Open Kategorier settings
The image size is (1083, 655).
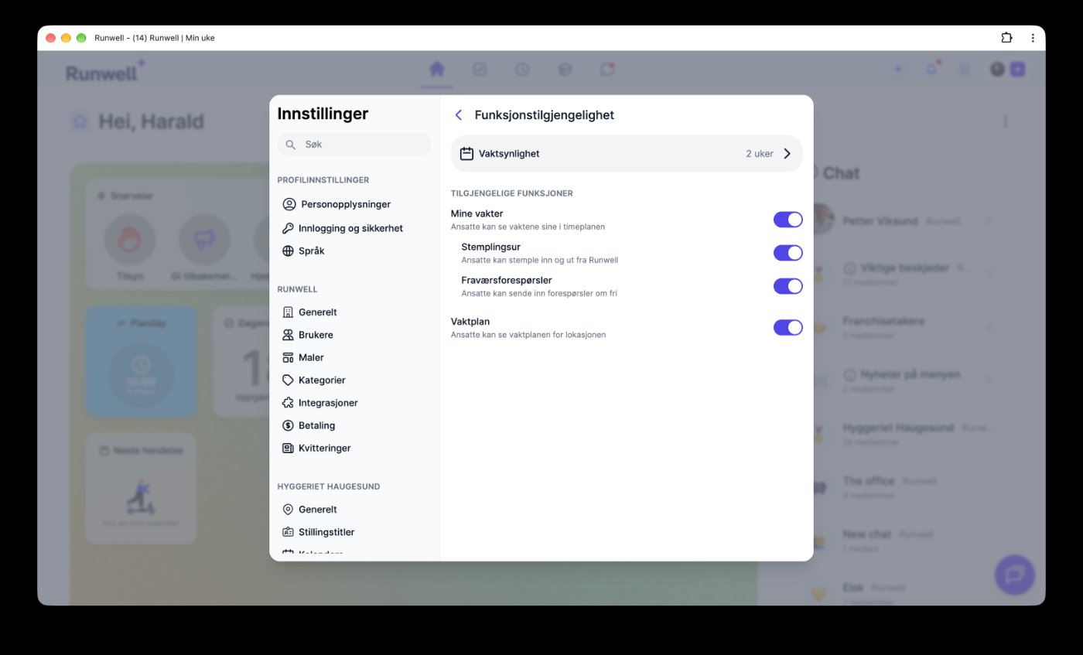tap(313, 380)
